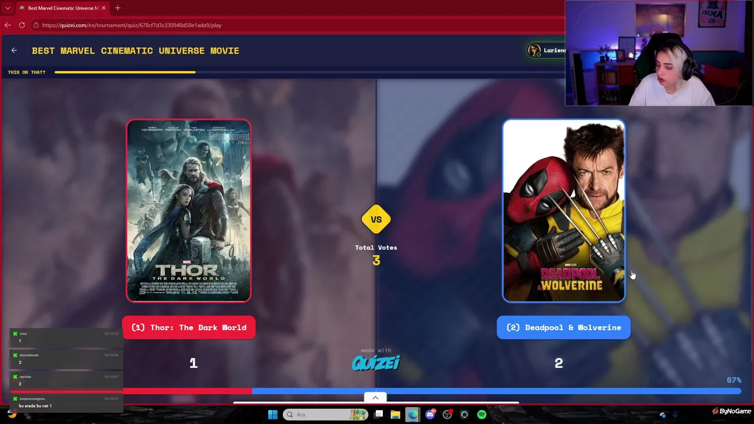Open OBS Studio from the taskbar
The image size is (754, 424).
(448, 415)
